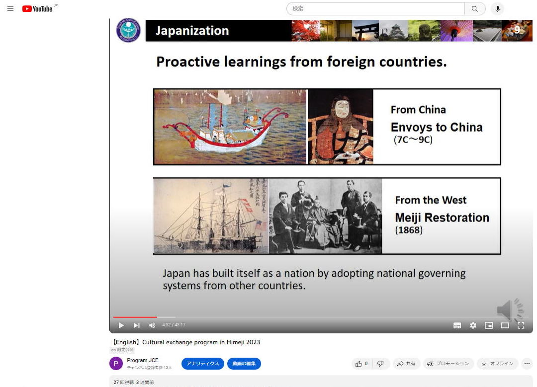
Task: Open the hamburger guide menu
Action: click(10, 8)
